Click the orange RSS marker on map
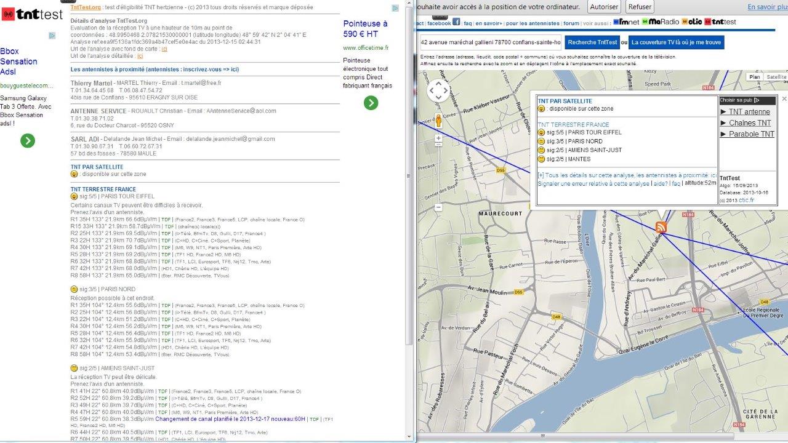Screen dimensions: 788x443 pyautogui.click(x=661, y=227)
